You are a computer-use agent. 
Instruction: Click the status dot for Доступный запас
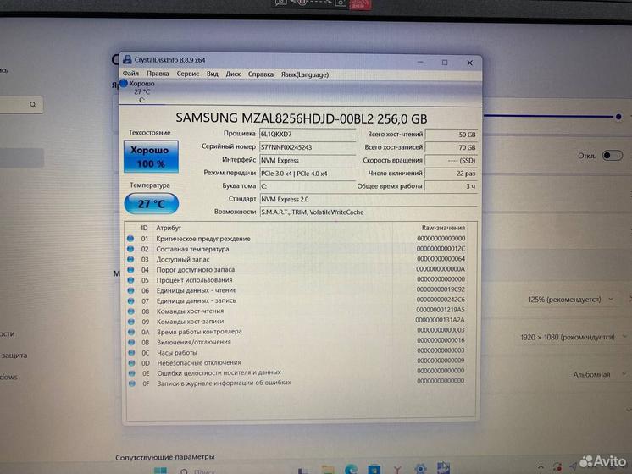[130, 259]
